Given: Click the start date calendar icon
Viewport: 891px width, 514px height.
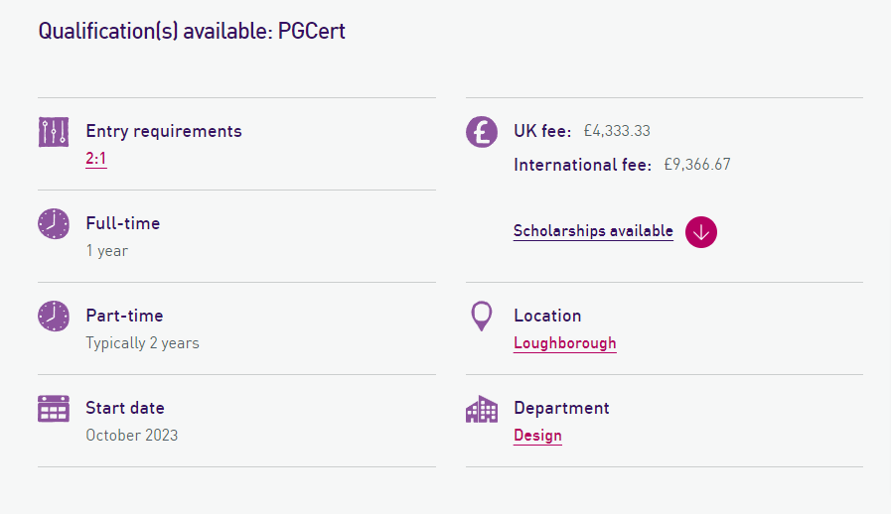Looking at the screenshot, I should pyautogui.click(x=54, y=408).
